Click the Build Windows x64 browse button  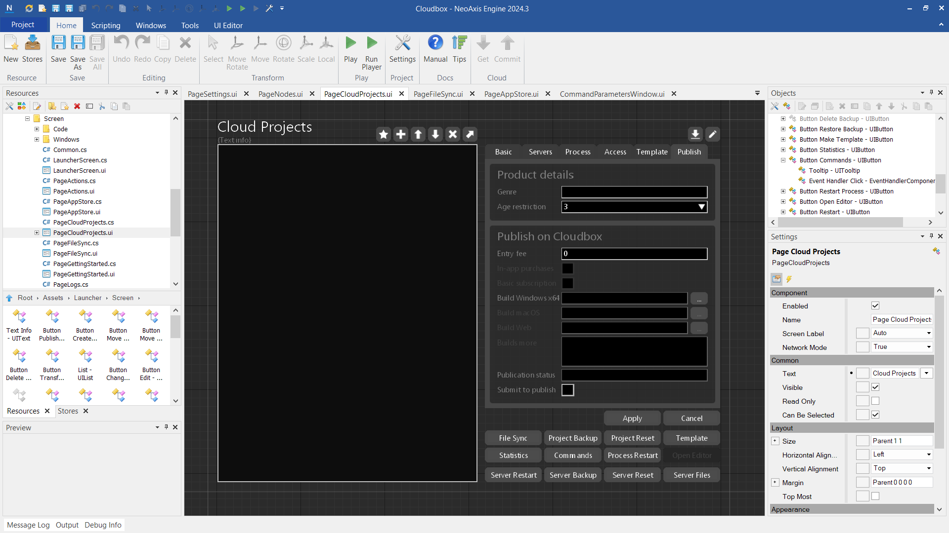tap(699, 299)
